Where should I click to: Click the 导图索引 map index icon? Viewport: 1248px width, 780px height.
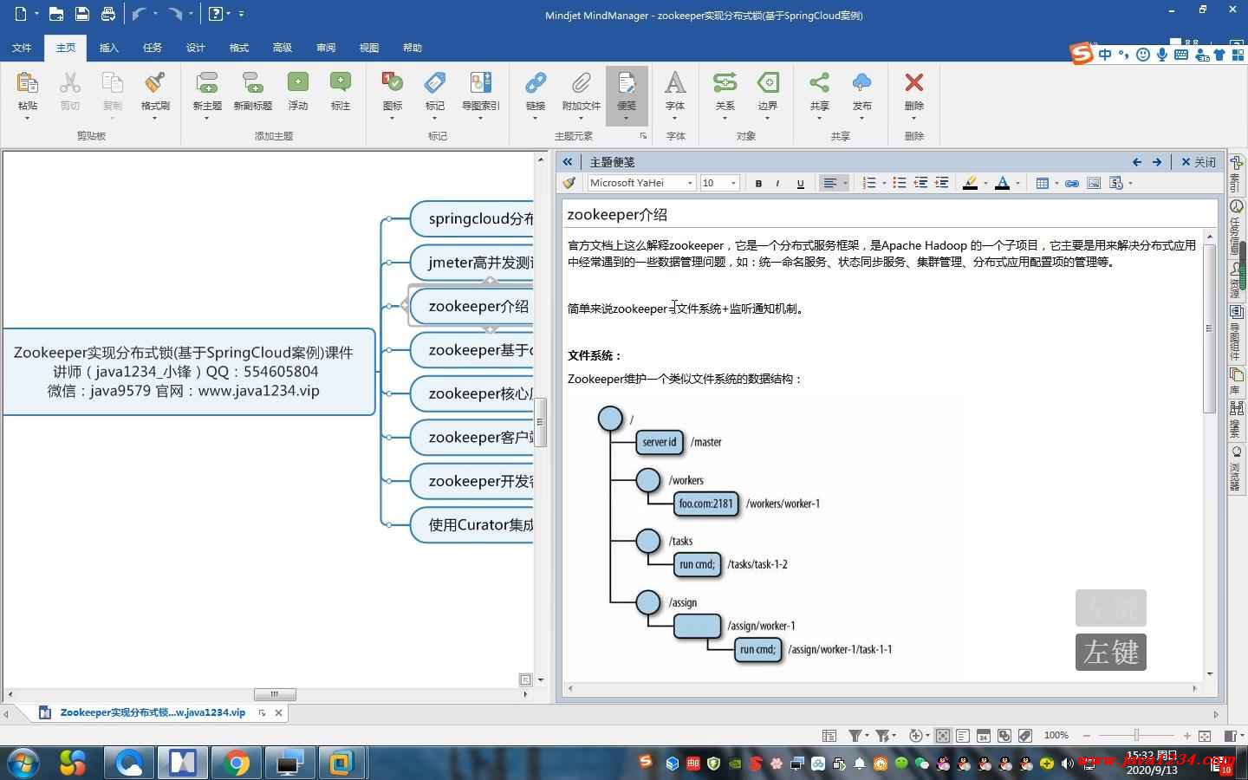pyautogui.click(x=480, y=82)
